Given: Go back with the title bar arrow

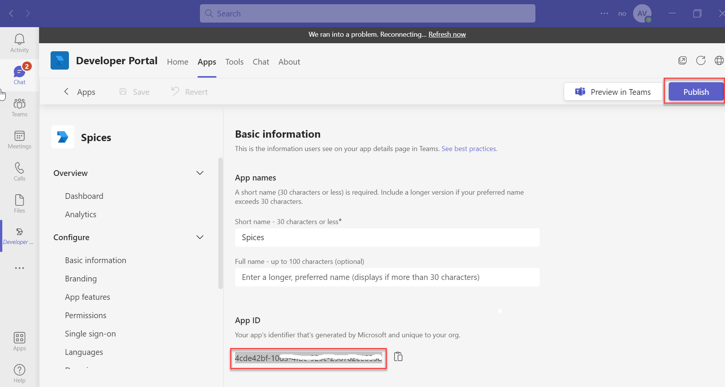Looking at the screenshot, I should (x=11, y=13).
